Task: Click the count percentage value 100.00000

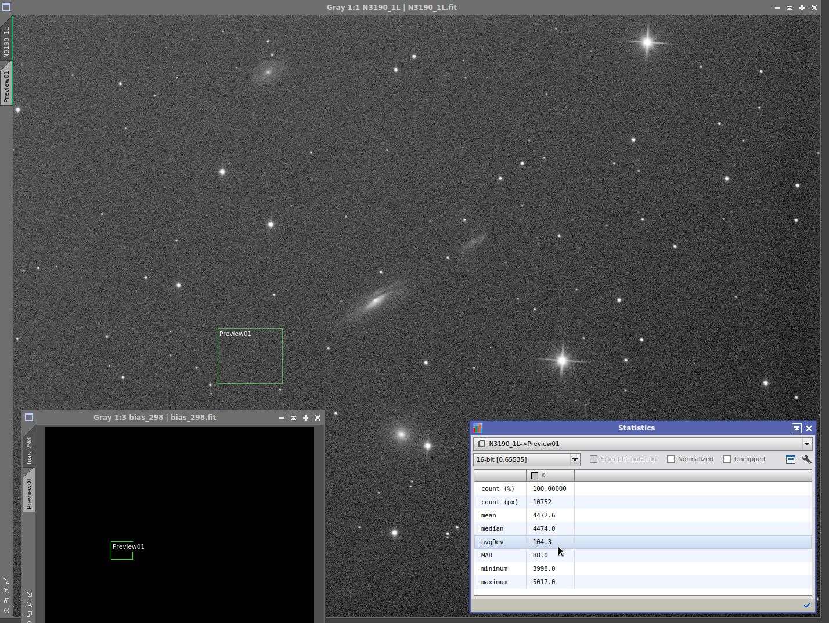Action: [x=550, y=488]
